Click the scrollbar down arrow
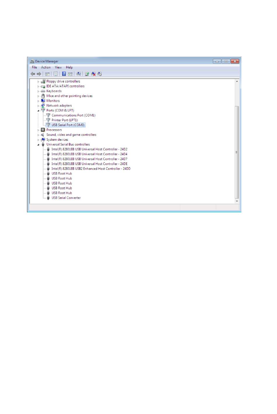This screenshot has height=414, width=277. pyautogui.click(x=237, y=201)
